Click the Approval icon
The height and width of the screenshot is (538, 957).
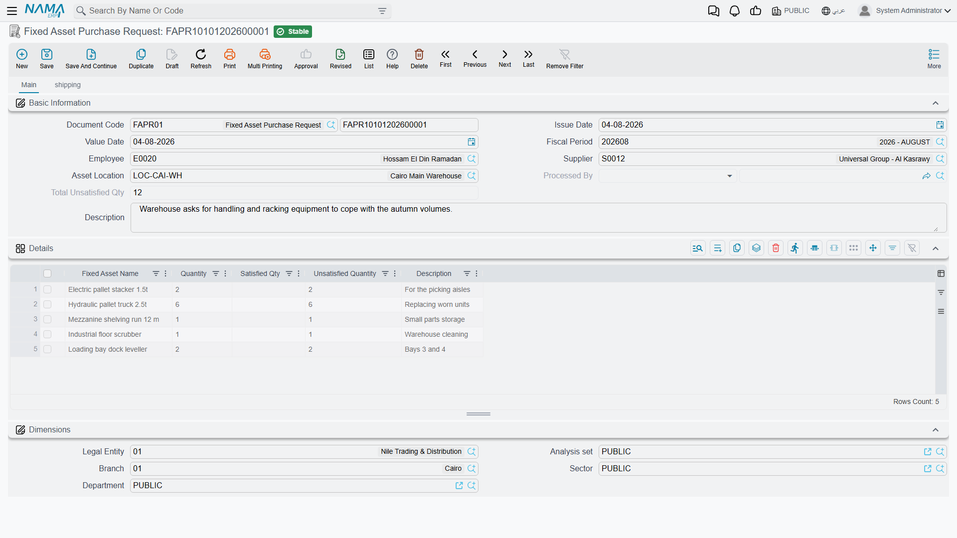tap(306, 59)
